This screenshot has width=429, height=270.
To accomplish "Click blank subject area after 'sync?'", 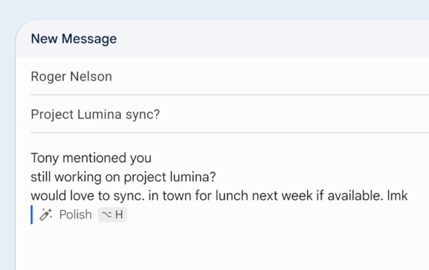I will 294,114.
